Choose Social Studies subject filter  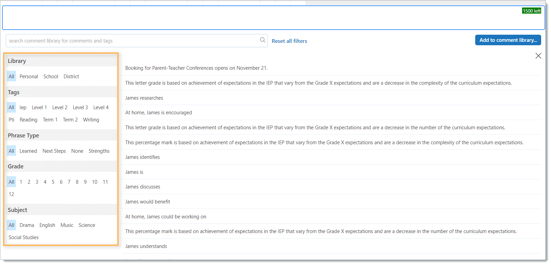click(x=23, y=237)
